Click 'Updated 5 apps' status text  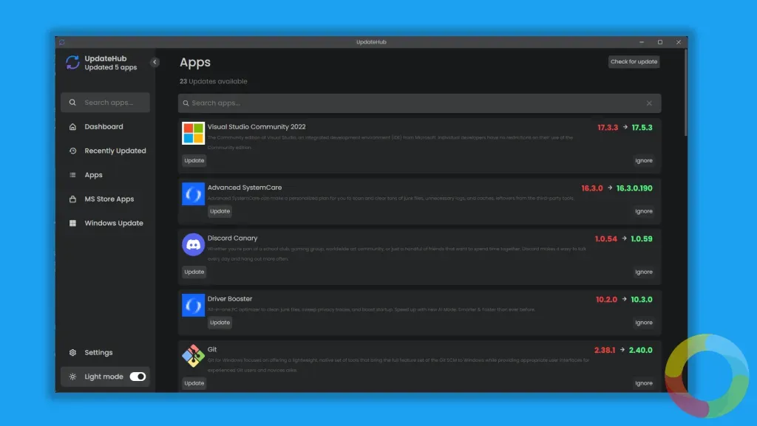pos(111,67)
